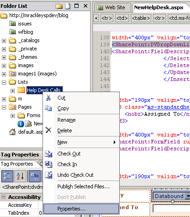Click the default.aspx home page icon
Image resolution: width=190 pixels, height=217 pixels.
(x=12, y=132)
